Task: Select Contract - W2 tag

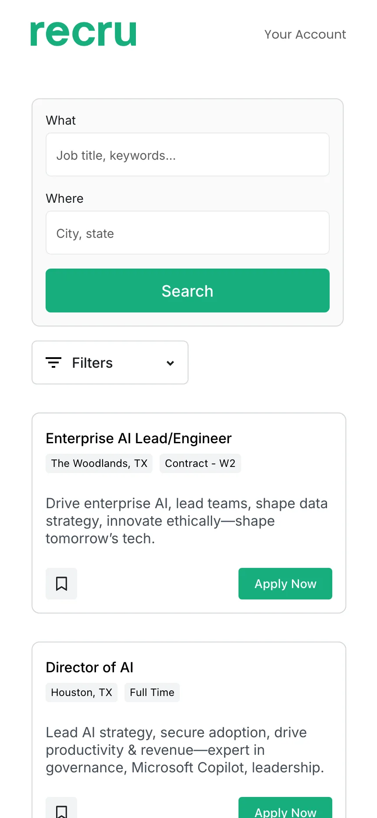Action: tap(200, 463)
